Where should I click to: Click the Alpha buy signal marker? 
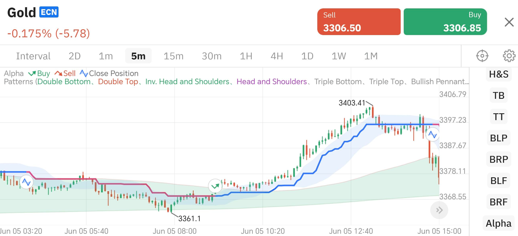click(x=215, y=186)
